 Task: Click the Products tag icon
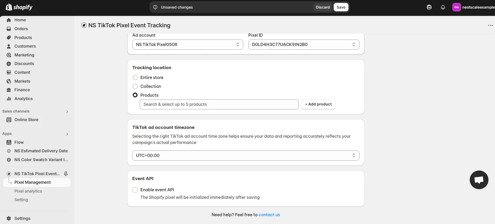(9, 38)
